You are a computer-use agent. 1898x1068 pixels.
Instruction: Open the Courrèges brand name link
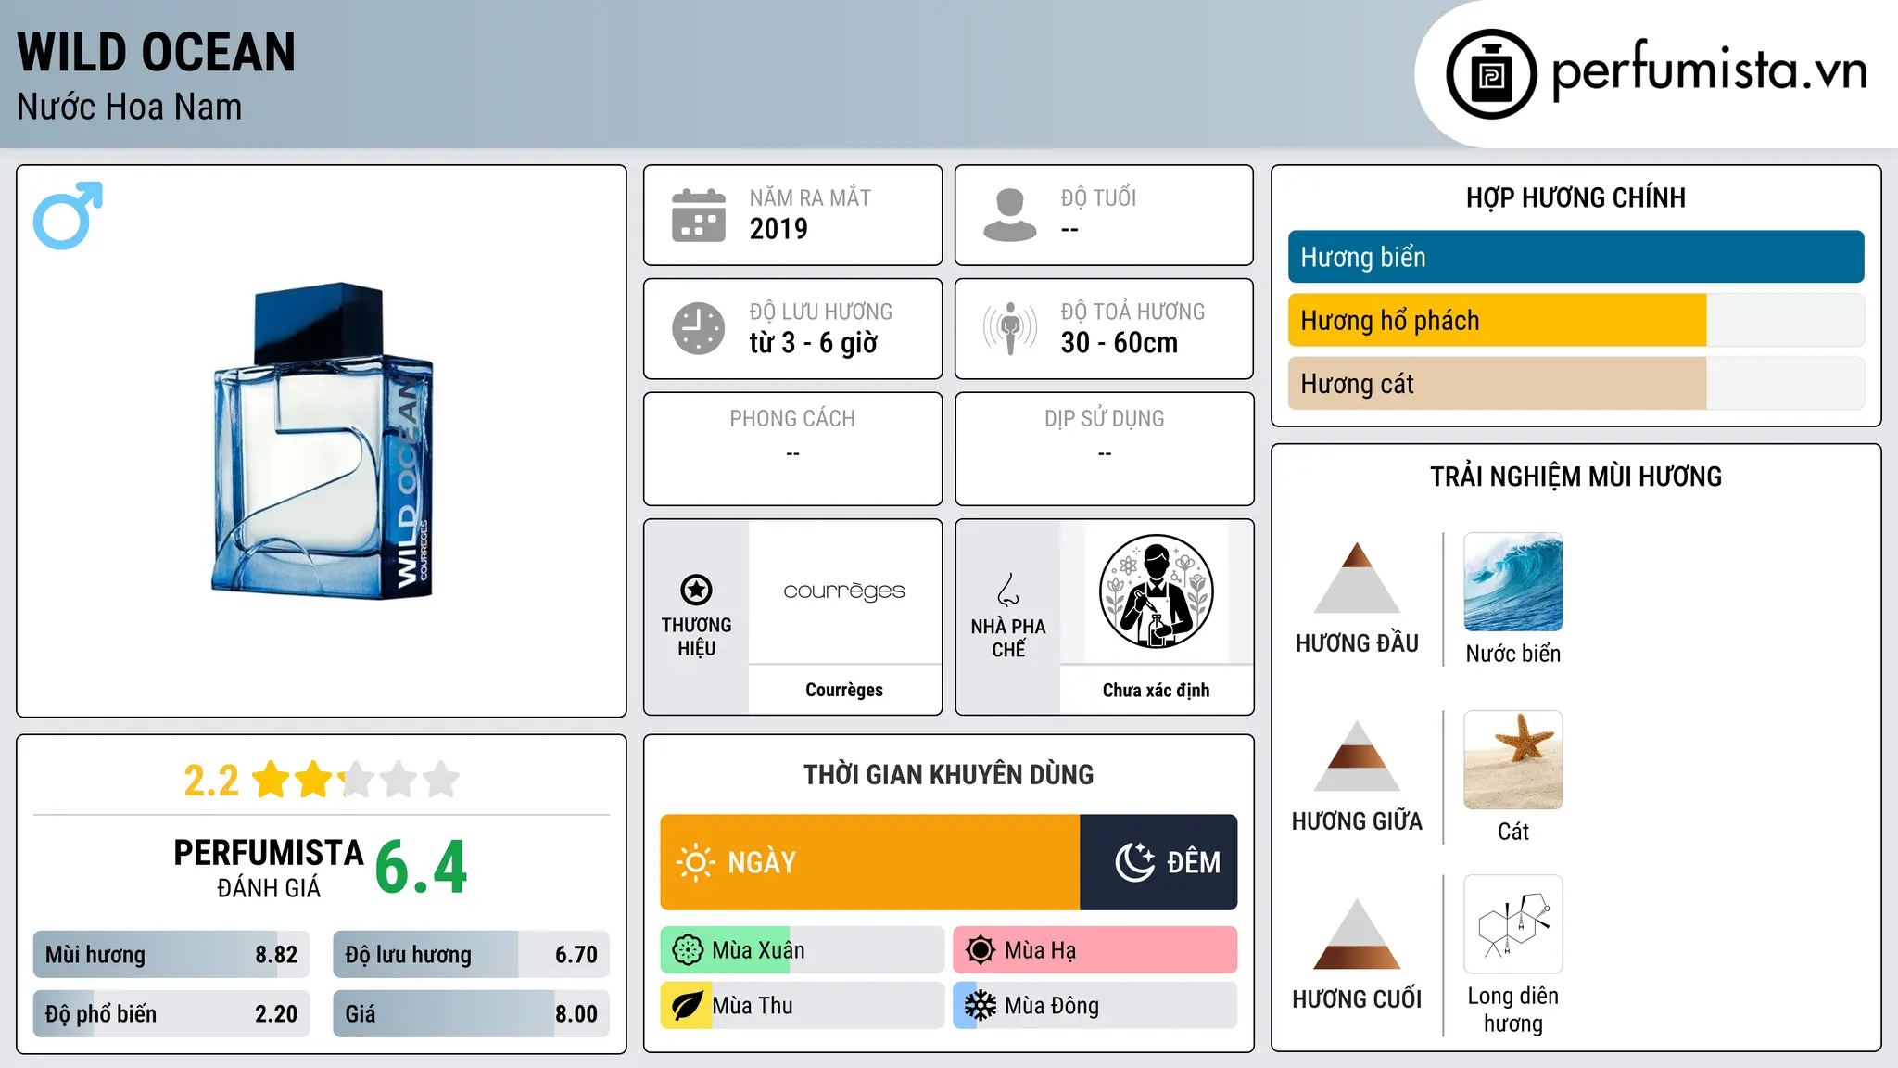(x=844, y=690)
